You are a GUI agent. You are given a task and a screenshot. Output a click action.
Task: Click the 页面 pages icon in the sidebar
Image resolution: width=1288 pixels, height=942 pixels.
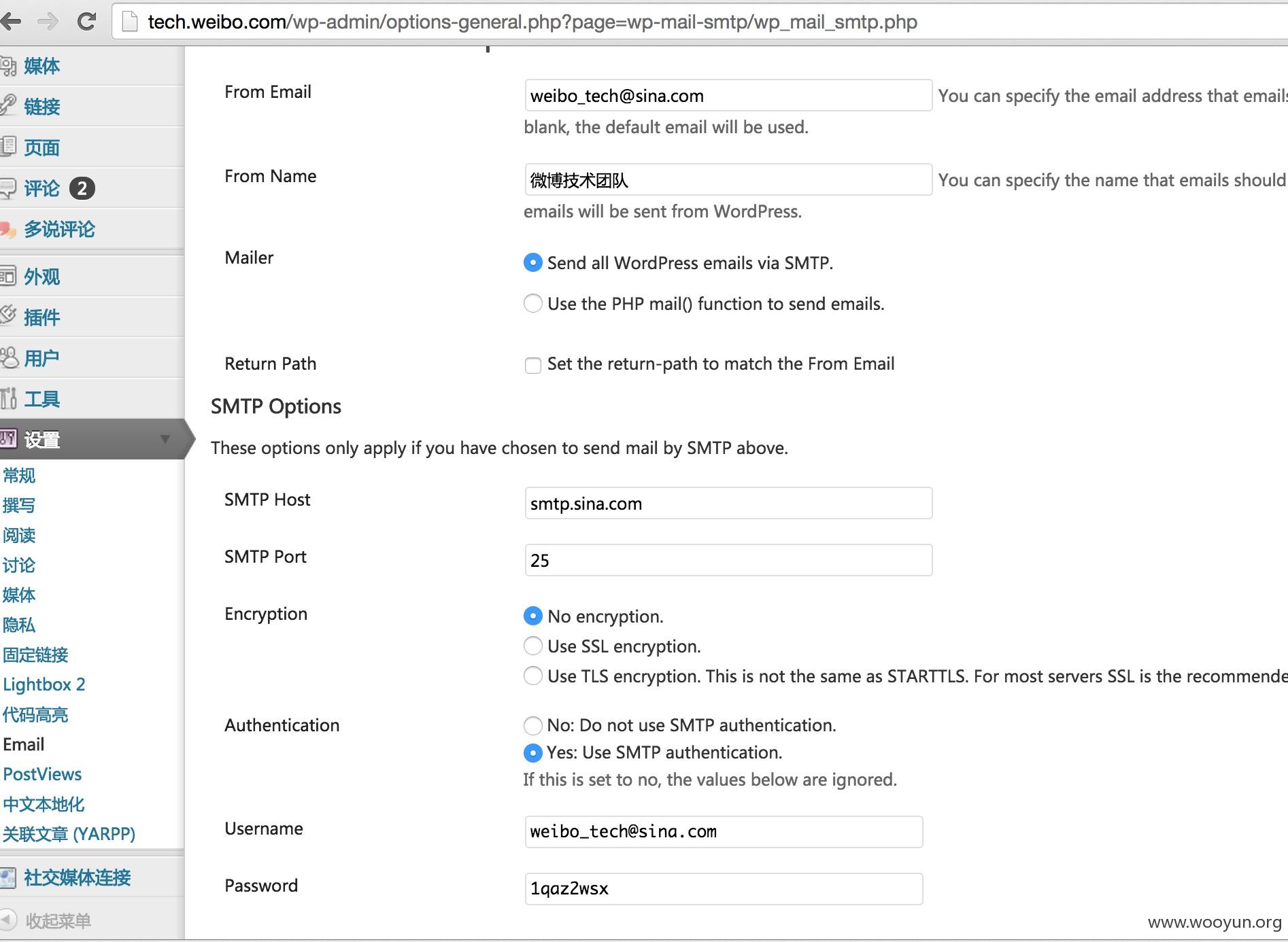click(7, 147)
